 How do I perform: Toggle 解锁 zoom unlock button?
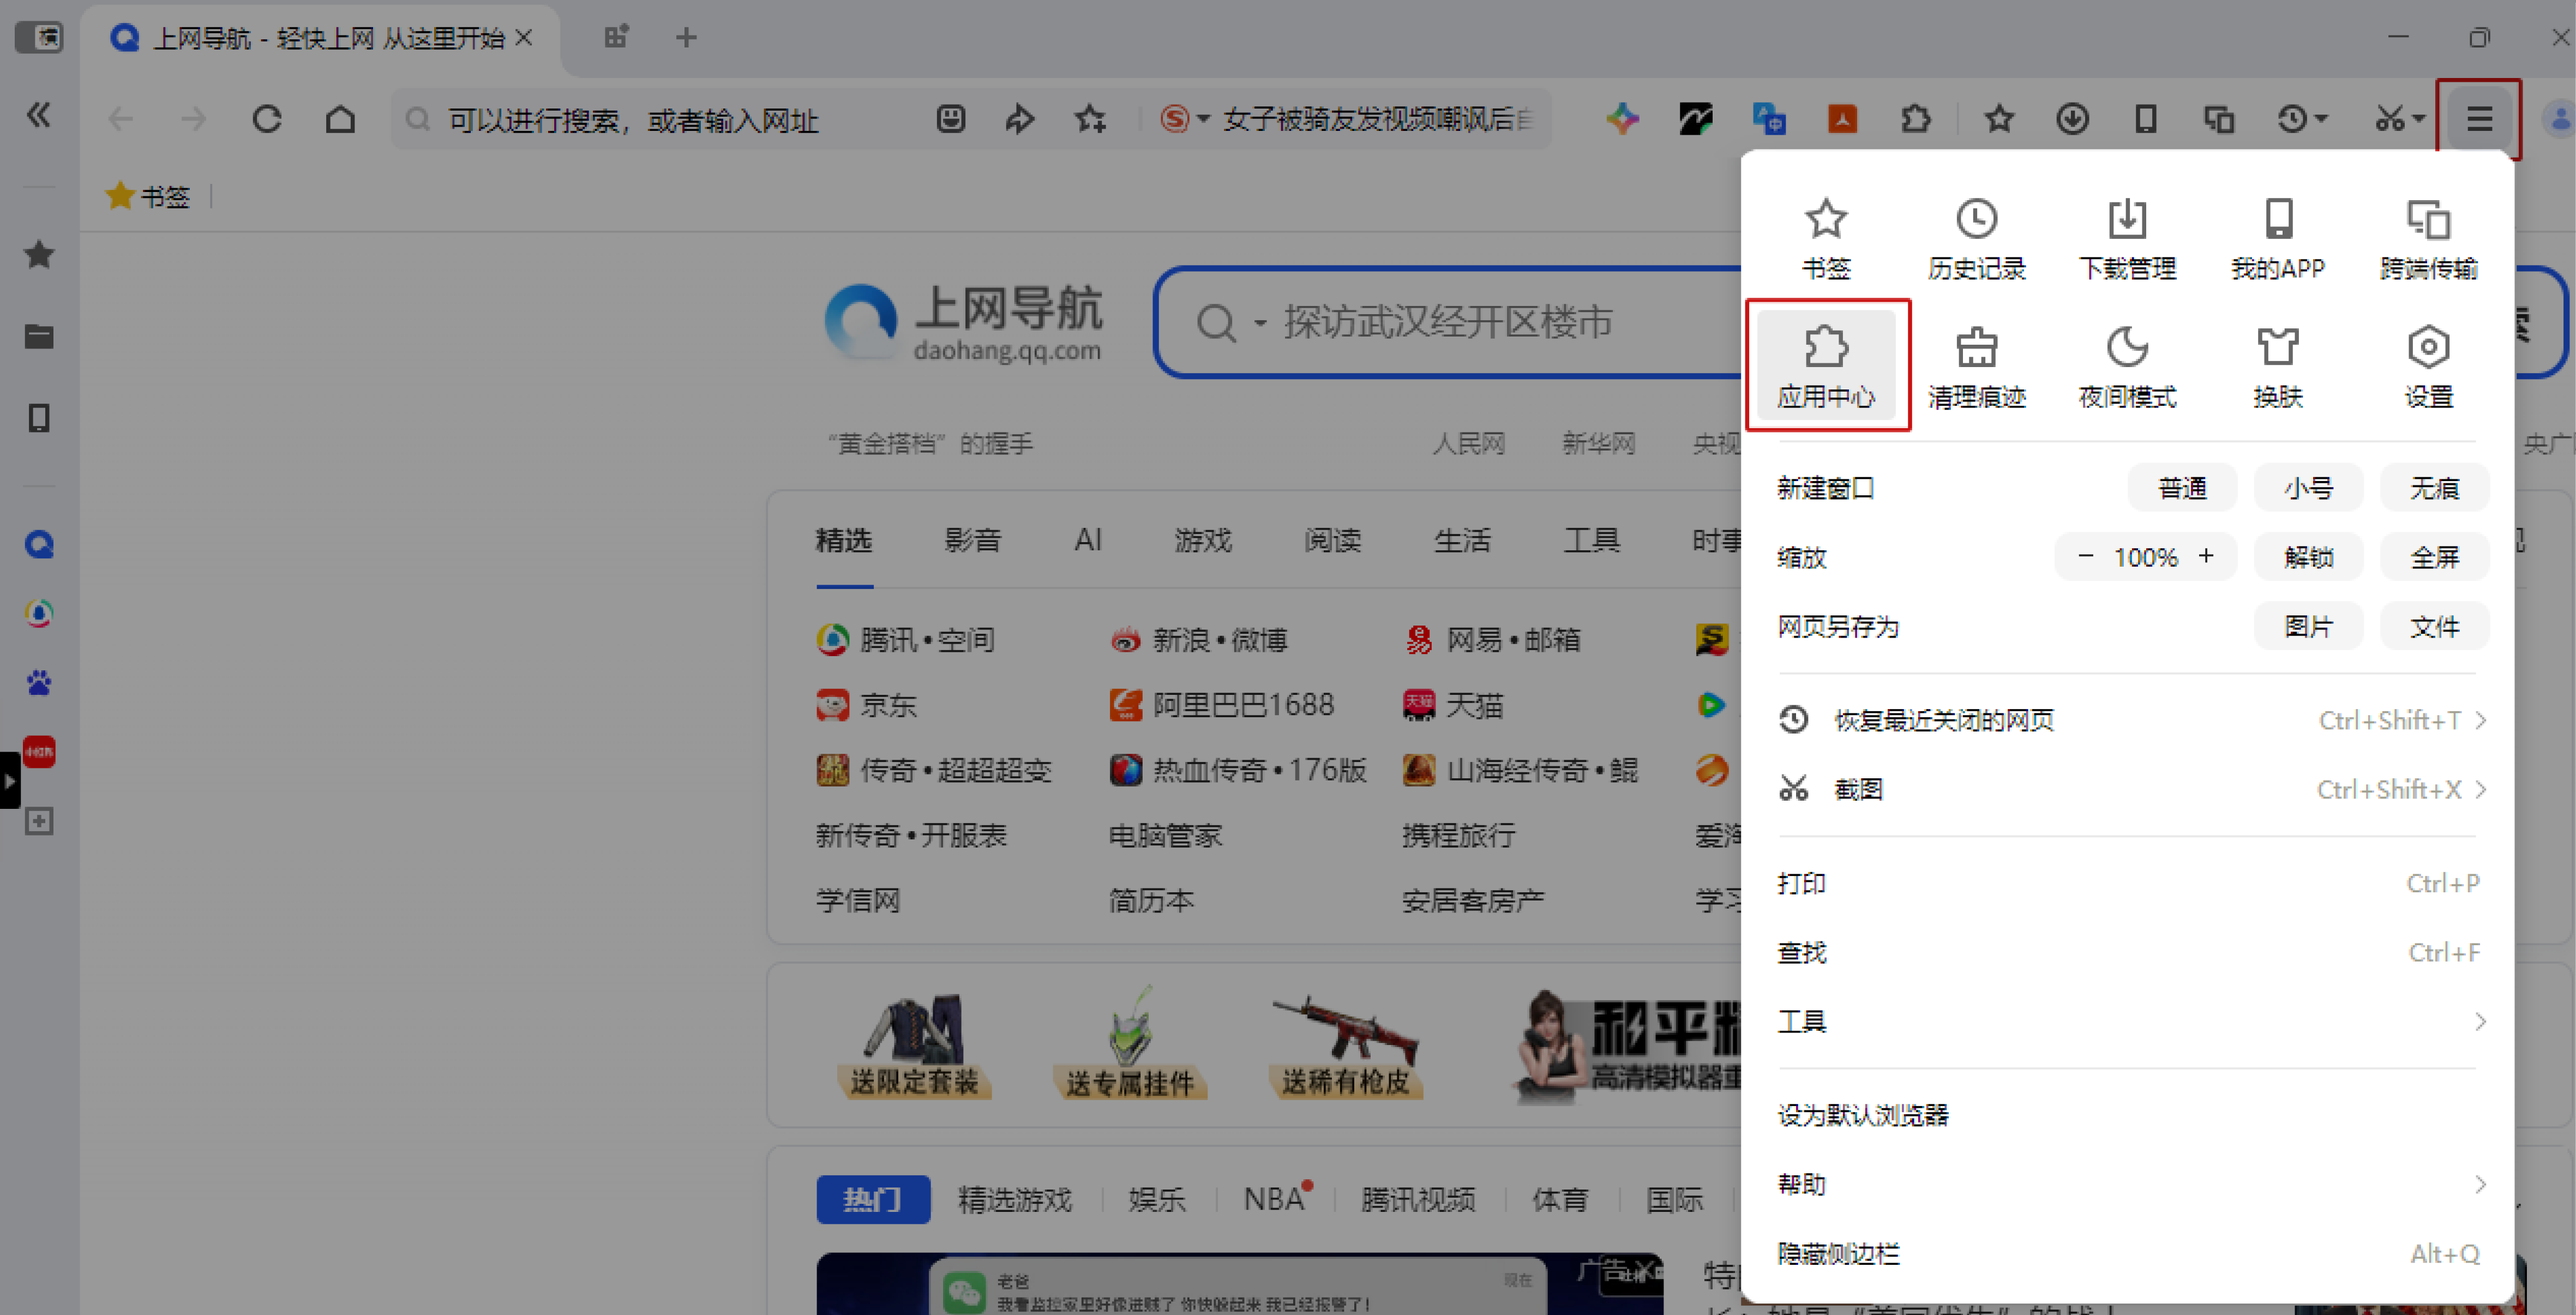click(2308, 557)
